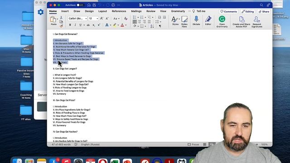Image resolution: width=290 pixels, height=163 pixels.
Task: Activate the Format Painter brush
Action: (61, 26)
